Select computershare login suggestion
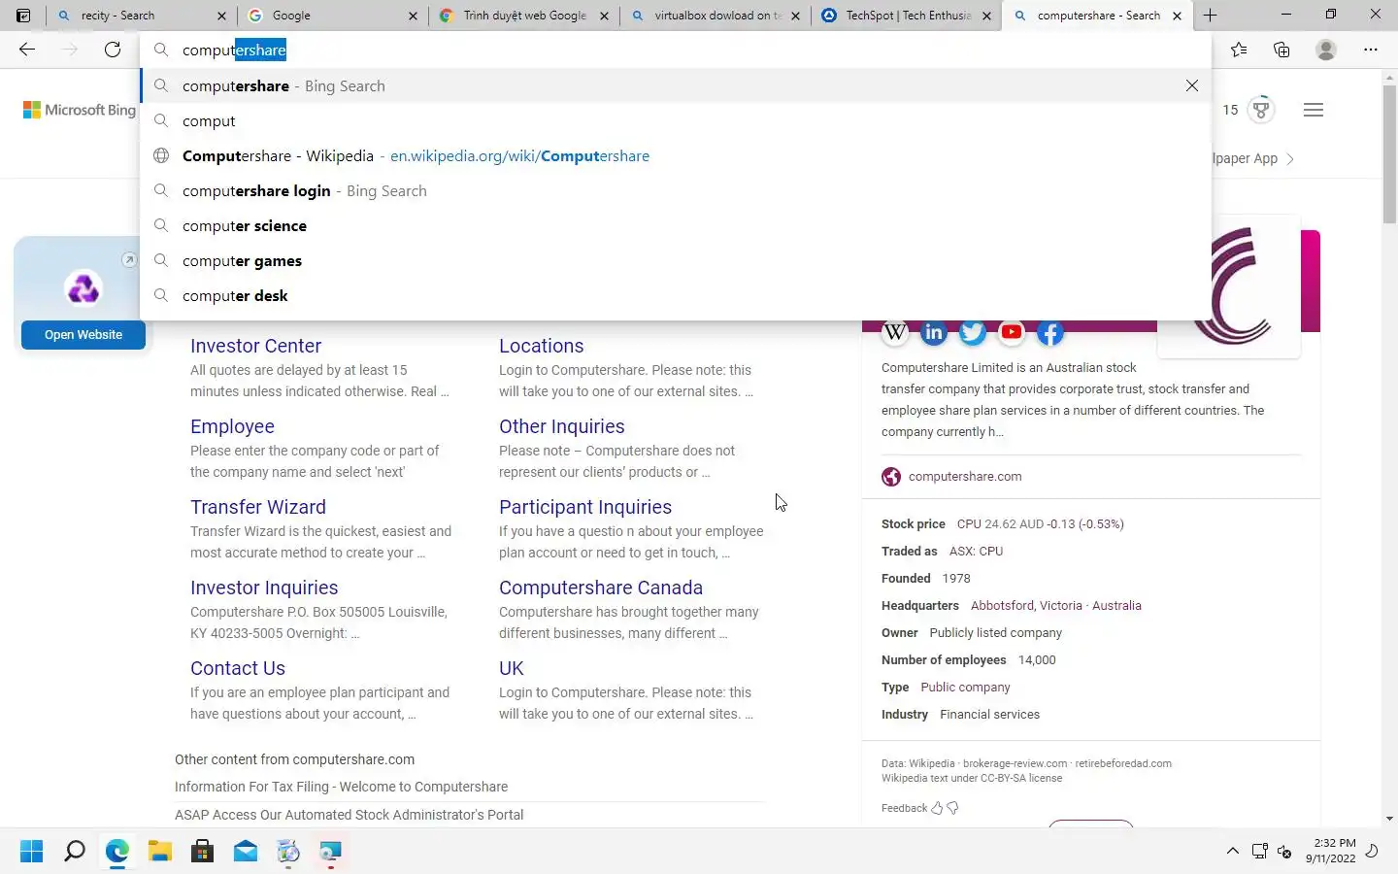 676,190
